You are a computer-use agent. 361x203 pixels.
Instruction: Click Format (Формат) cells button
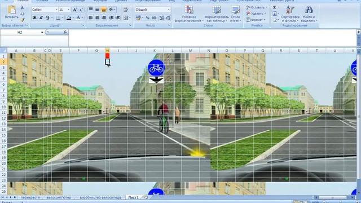tap(255, 20)
